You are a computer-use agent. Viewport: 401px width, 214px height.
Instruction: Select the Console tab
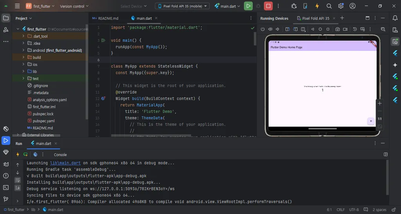click(x=60, y=154)
